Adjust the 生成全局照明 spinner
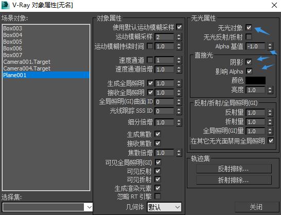281x215 pixels. (x=179, y=83)
